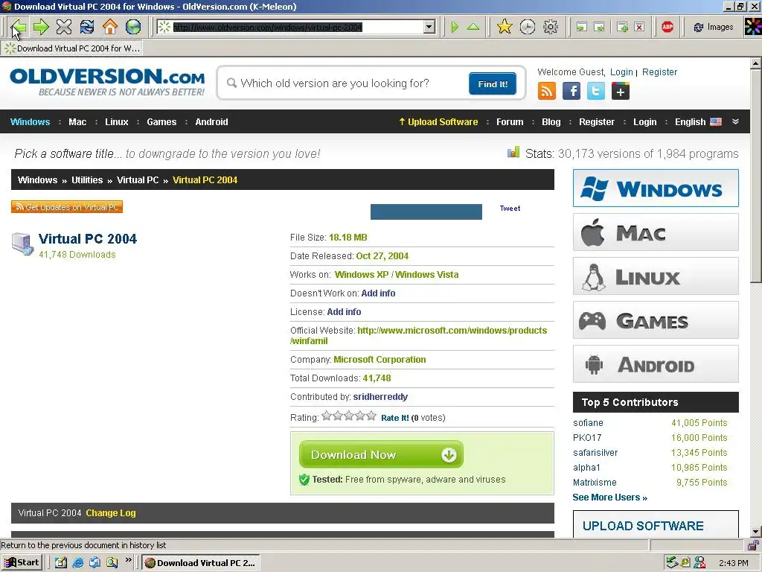Rate with the first star
This screenshot has height=572, width=762.
point(327,416)
